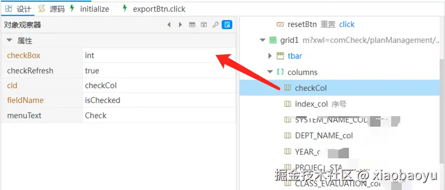
Task: Expand the tbar tree node
Action: coord(270,56)
